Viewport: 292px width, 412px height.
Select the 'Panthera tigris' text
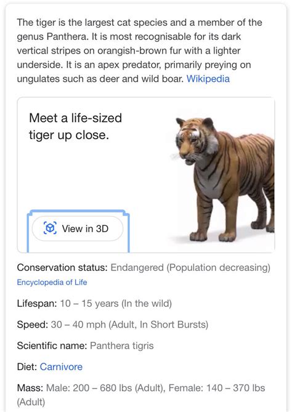(122, 345)
